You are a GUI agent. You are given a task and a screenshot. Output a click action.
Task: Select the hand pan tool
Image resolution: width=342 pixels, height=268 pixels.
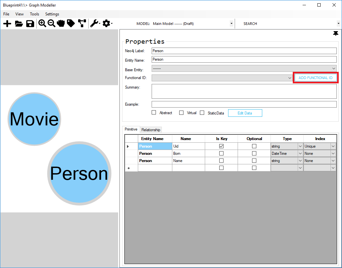pyautogui.click(x=61, y=23)
